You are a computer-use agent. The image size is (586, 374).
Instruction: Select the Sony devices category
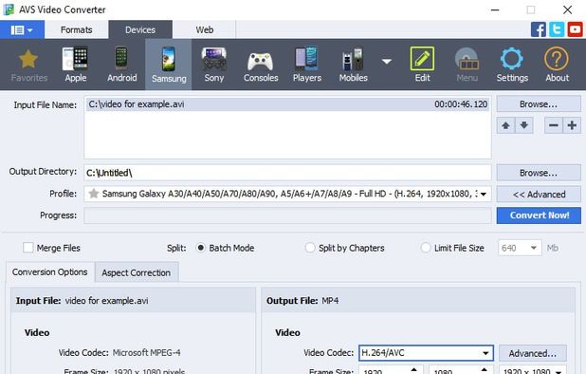pos(213,65)
